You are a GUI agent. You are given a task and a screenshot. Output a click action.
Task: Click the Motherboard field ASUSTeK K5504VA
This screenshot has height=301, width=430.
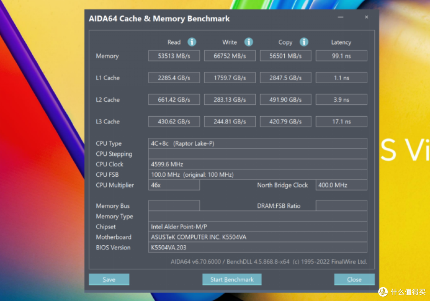click(x=258, y=237)
